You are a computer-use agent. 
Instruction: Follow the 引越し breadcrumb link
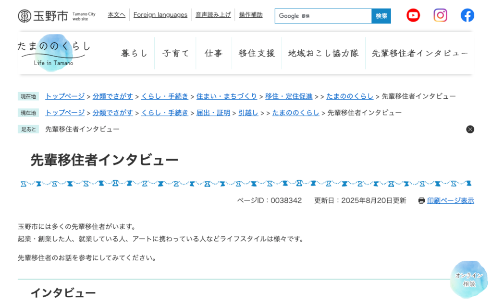pyautogui.click(x=247, y=113)
